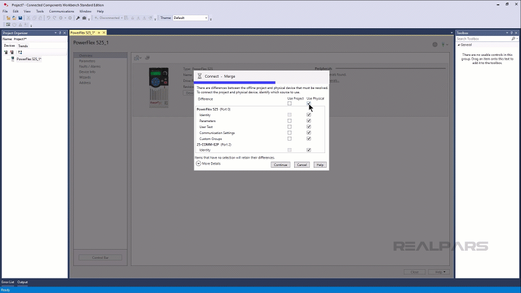521x293 pixels.
Task: Open the Disconnected connection dropdown arrow
Action: coord(122,18)
